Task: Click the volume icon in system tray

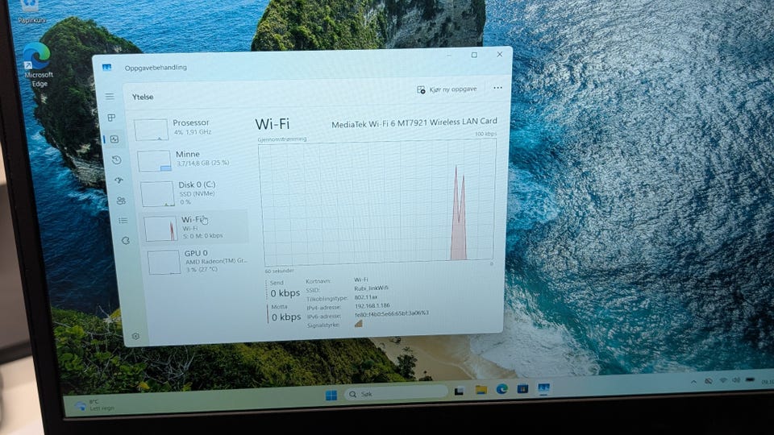Action: point(736,379)
